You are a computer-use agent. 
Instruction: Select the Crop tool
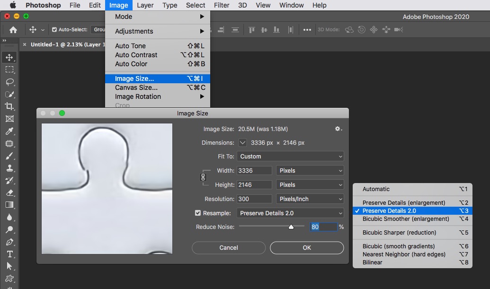[x=9, y=106]
